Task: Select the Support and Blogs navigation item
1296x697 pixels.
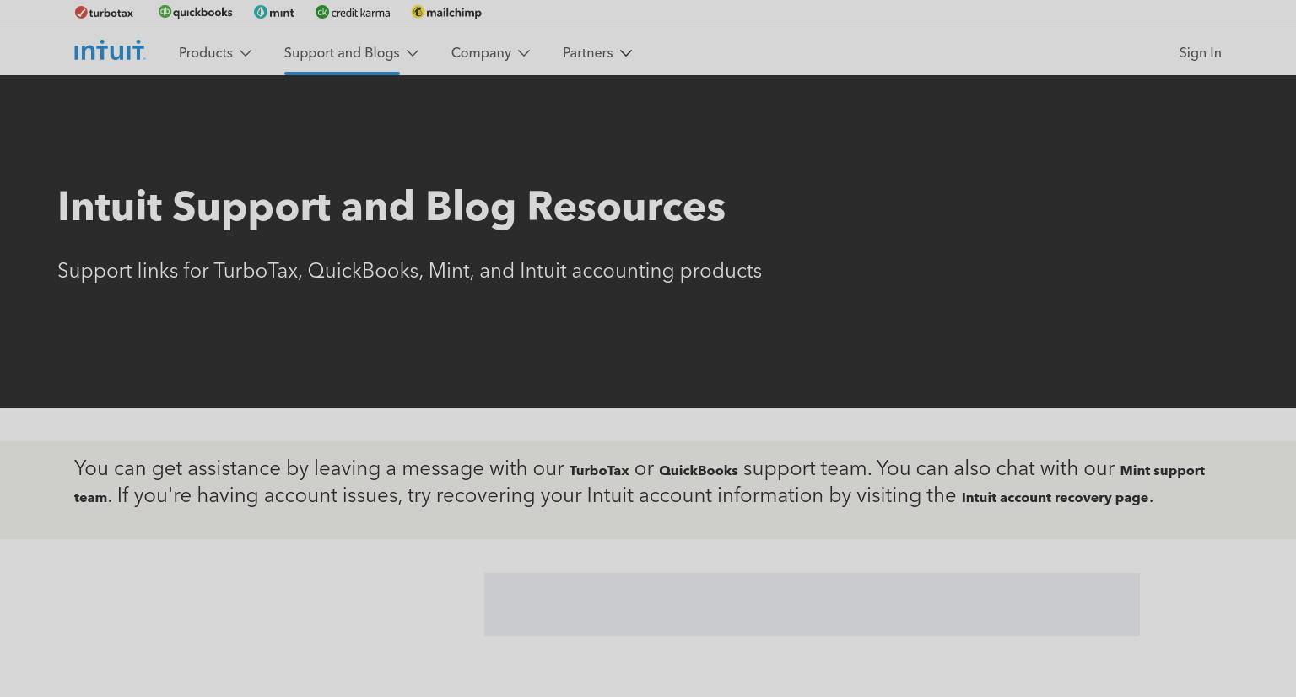Action: tap(342, 52)
